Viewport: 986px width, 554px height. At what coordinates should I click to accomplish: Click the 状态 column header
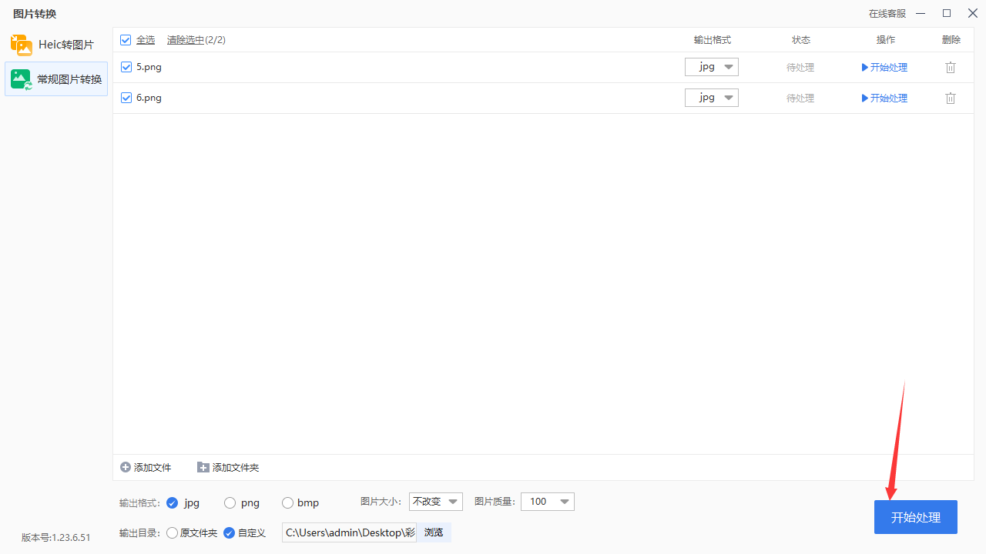(x=801, y=40)
